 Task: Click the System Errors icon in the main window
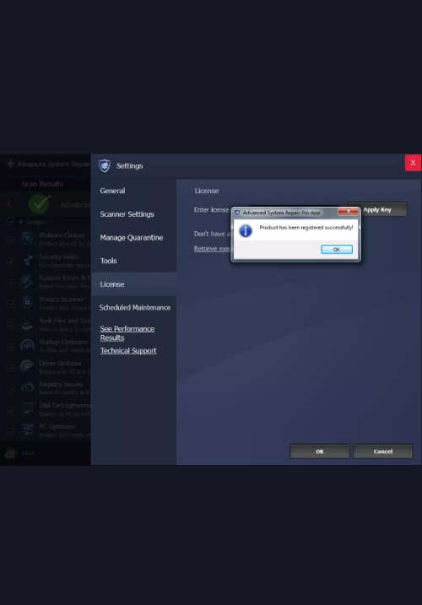(x=27, y=281)
